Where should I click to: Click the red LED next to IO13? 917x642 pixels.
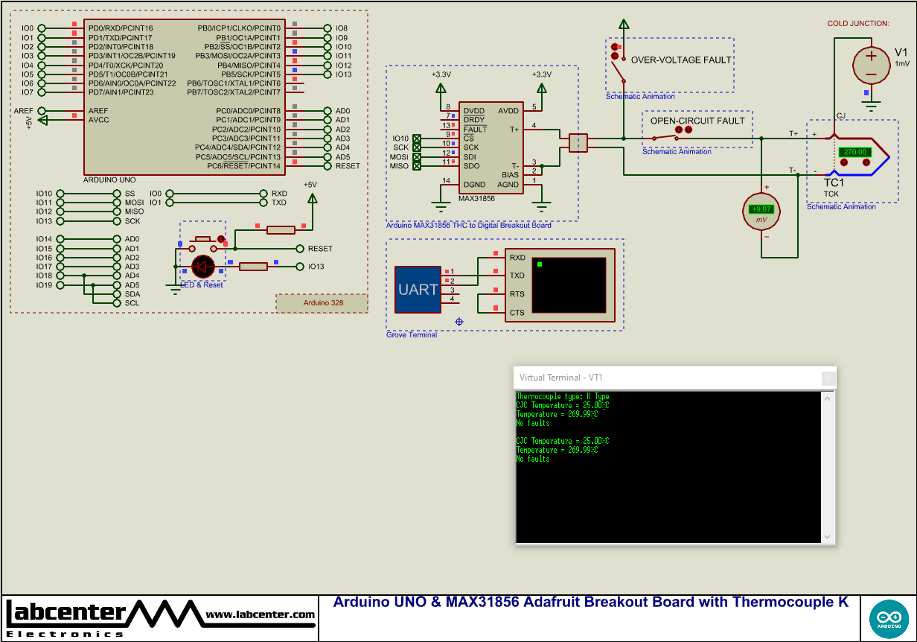tap(203, 266)
